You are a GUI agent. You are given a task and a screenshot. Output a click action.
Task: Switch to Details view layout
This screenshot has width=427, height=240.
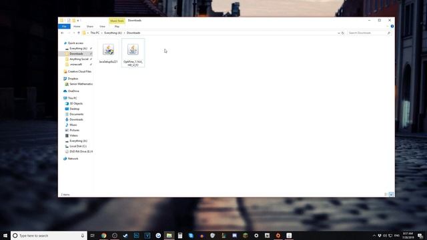click(x=386, y=195)
